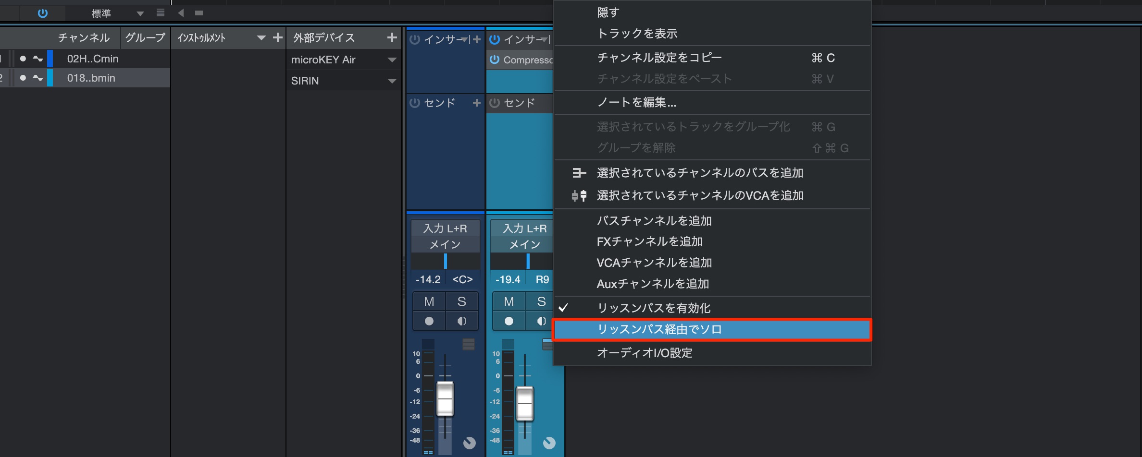Open メイン output selector on second channel

pyautogui.click(x=522, y=244)
